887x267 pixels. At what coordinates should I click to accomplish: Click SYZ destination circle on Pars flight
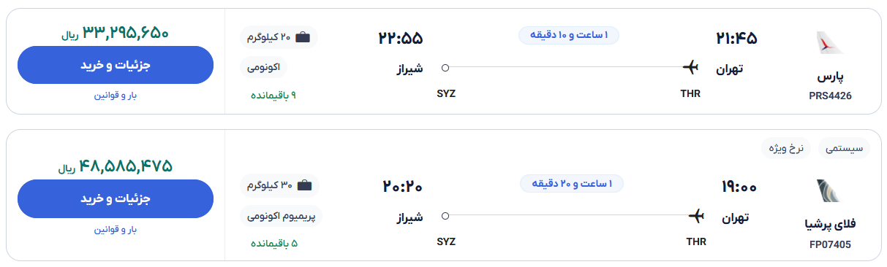445,68
